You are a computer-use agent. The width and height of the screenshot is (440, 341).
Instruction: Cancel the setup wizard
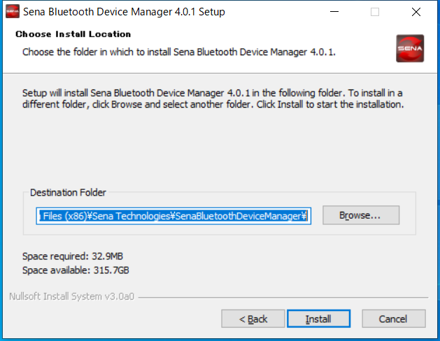point(394,319)
